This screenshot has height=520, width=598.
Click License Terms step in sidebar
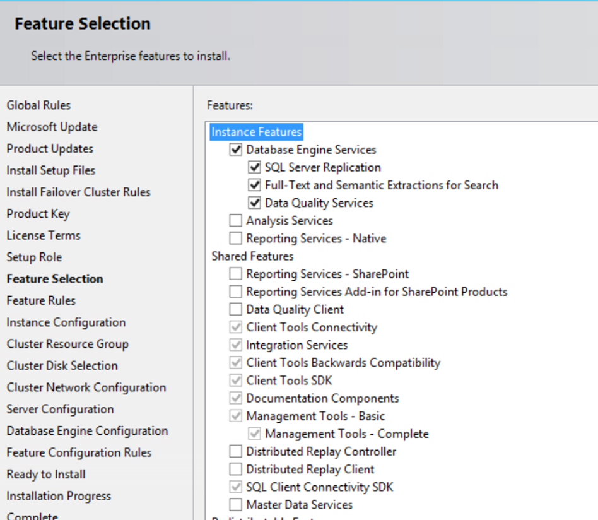click(x=44, y=236)
